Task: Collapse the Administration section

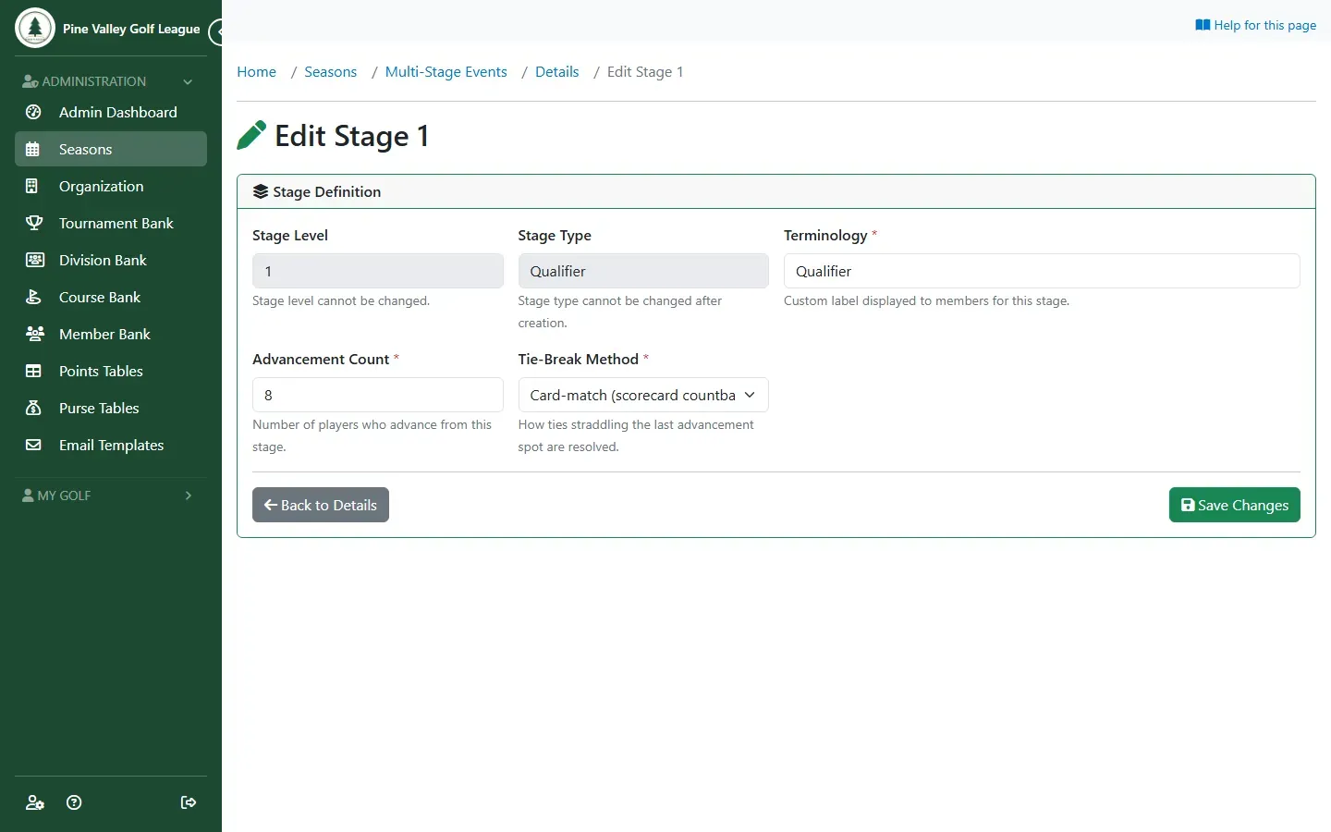Action: pos(111,81)
